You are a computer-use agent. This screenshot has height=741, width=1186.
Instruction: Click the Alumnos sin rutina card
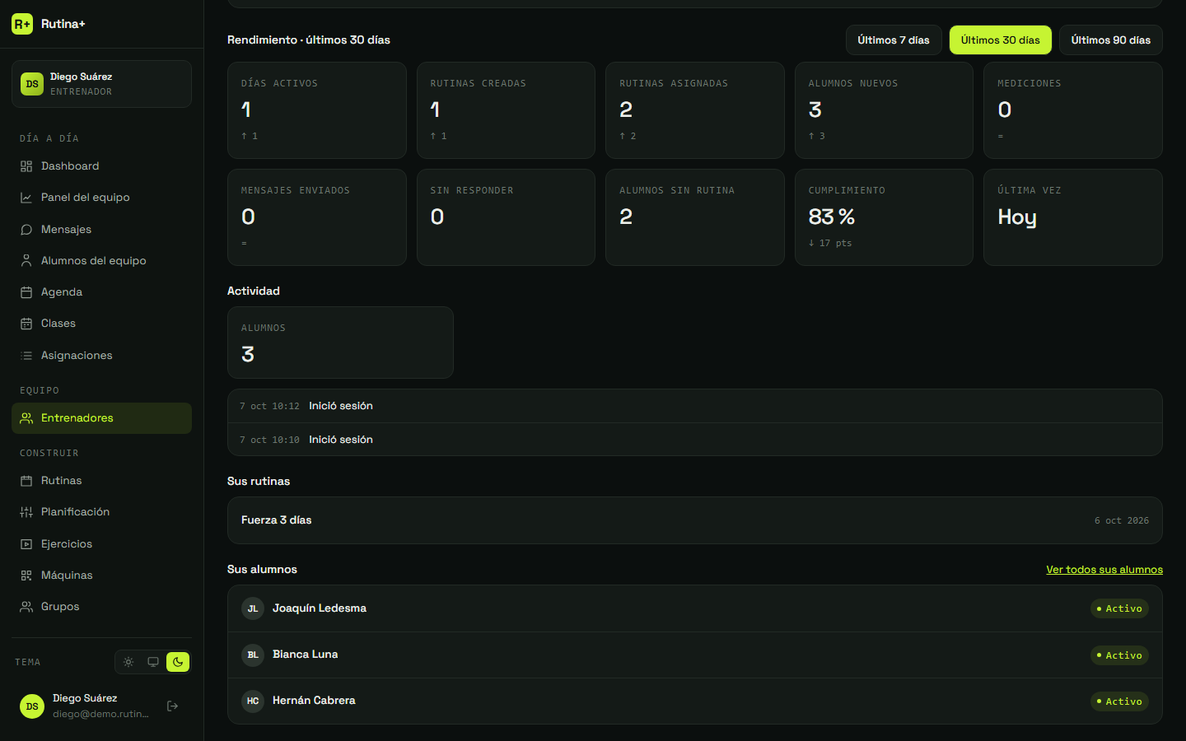[695, 217]
